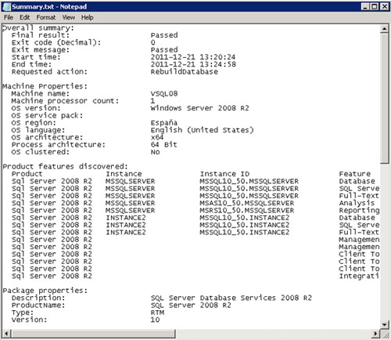Image resolution: width=391 pixels, height=340 pixels.
Task: Open the File menu
Action: coord(9,17)
